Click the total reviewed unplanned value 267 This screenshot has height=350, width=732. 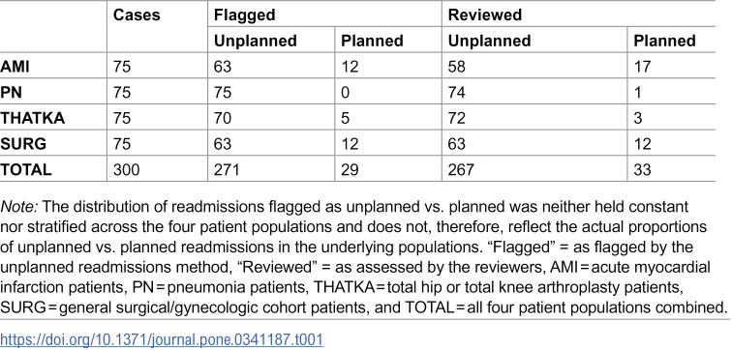[x=461, y=169]
